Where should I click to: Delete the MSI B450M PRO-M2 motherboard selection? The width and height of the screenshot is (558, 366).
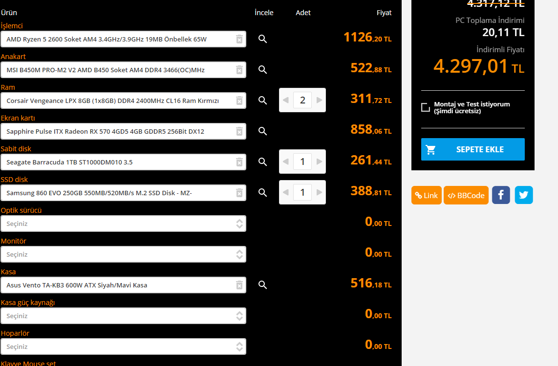tap(239, 70)
